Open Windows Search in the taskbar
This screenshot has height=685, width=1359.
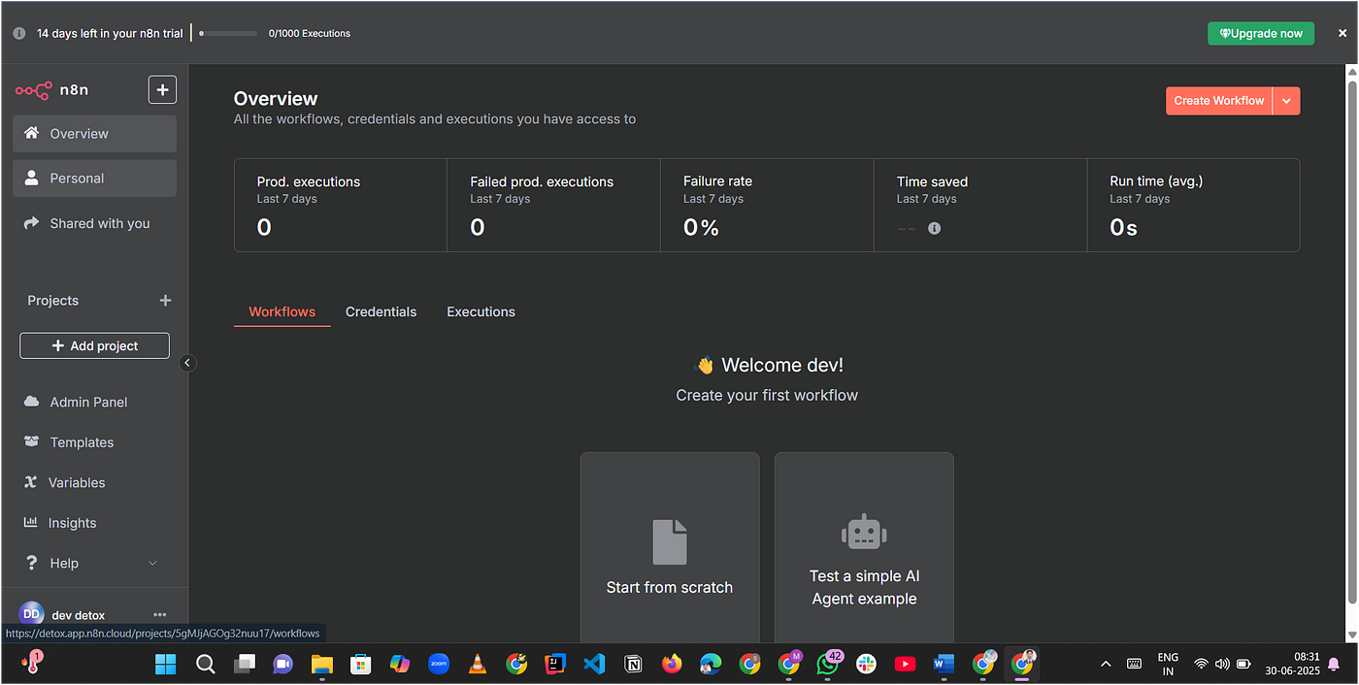(x=206, y=664)
